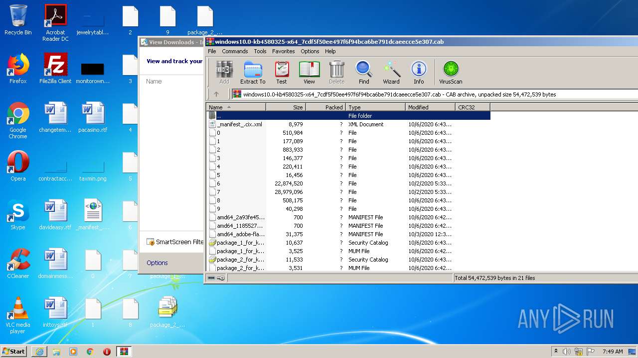Sort file list by Size column

286,107
